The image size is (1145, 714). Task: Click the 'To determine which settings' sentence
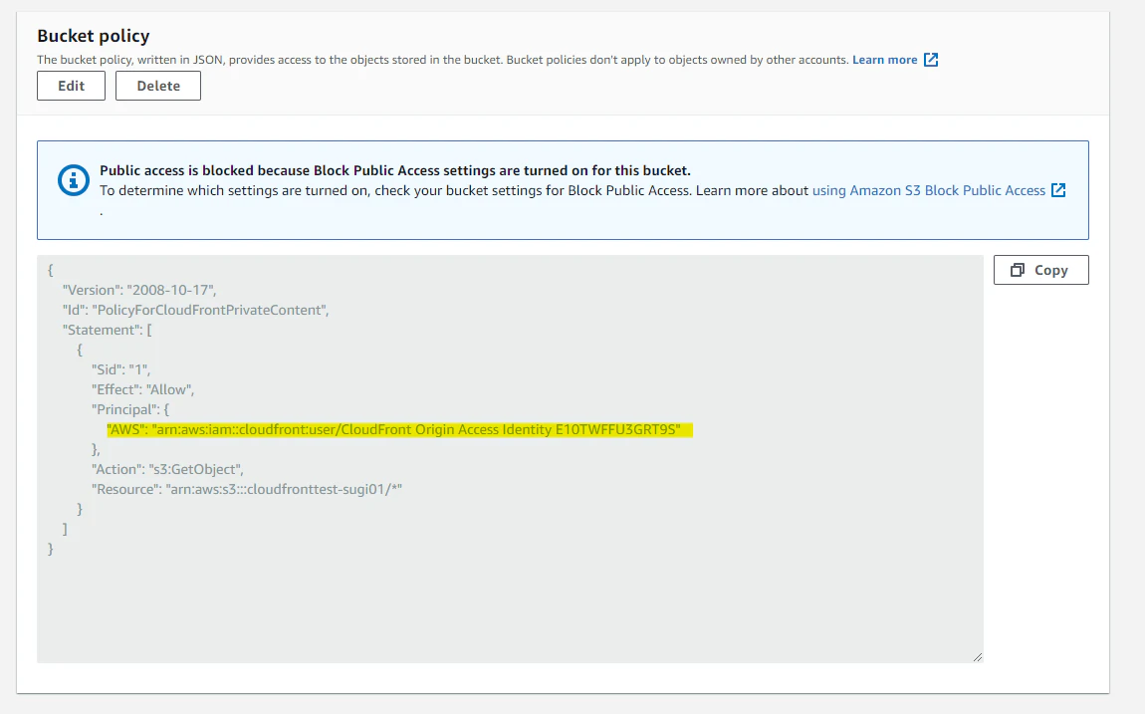pos(395,190)
